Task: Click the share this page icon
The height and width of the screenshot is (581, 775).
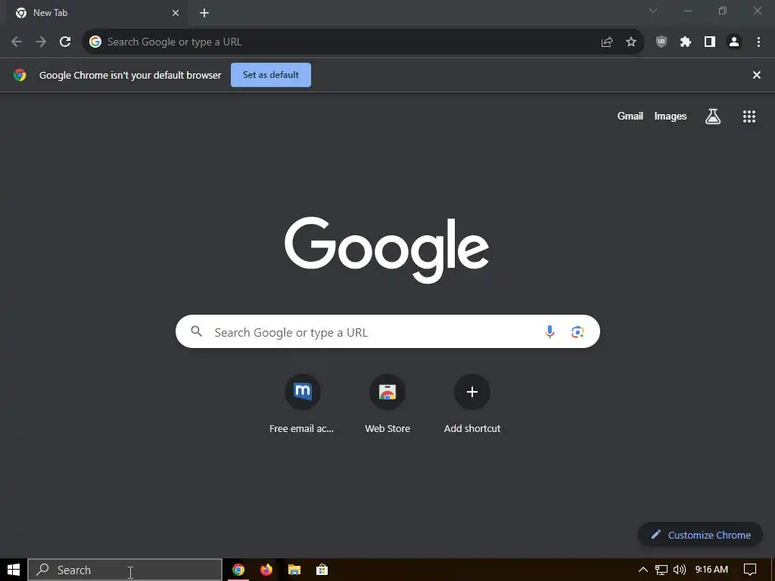Action: [607, 42]
